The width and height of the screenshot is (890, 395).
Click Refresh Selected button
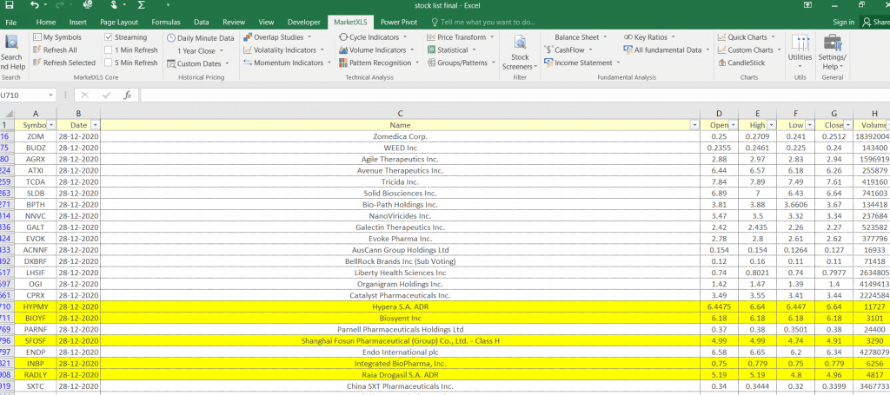point(64,63)
